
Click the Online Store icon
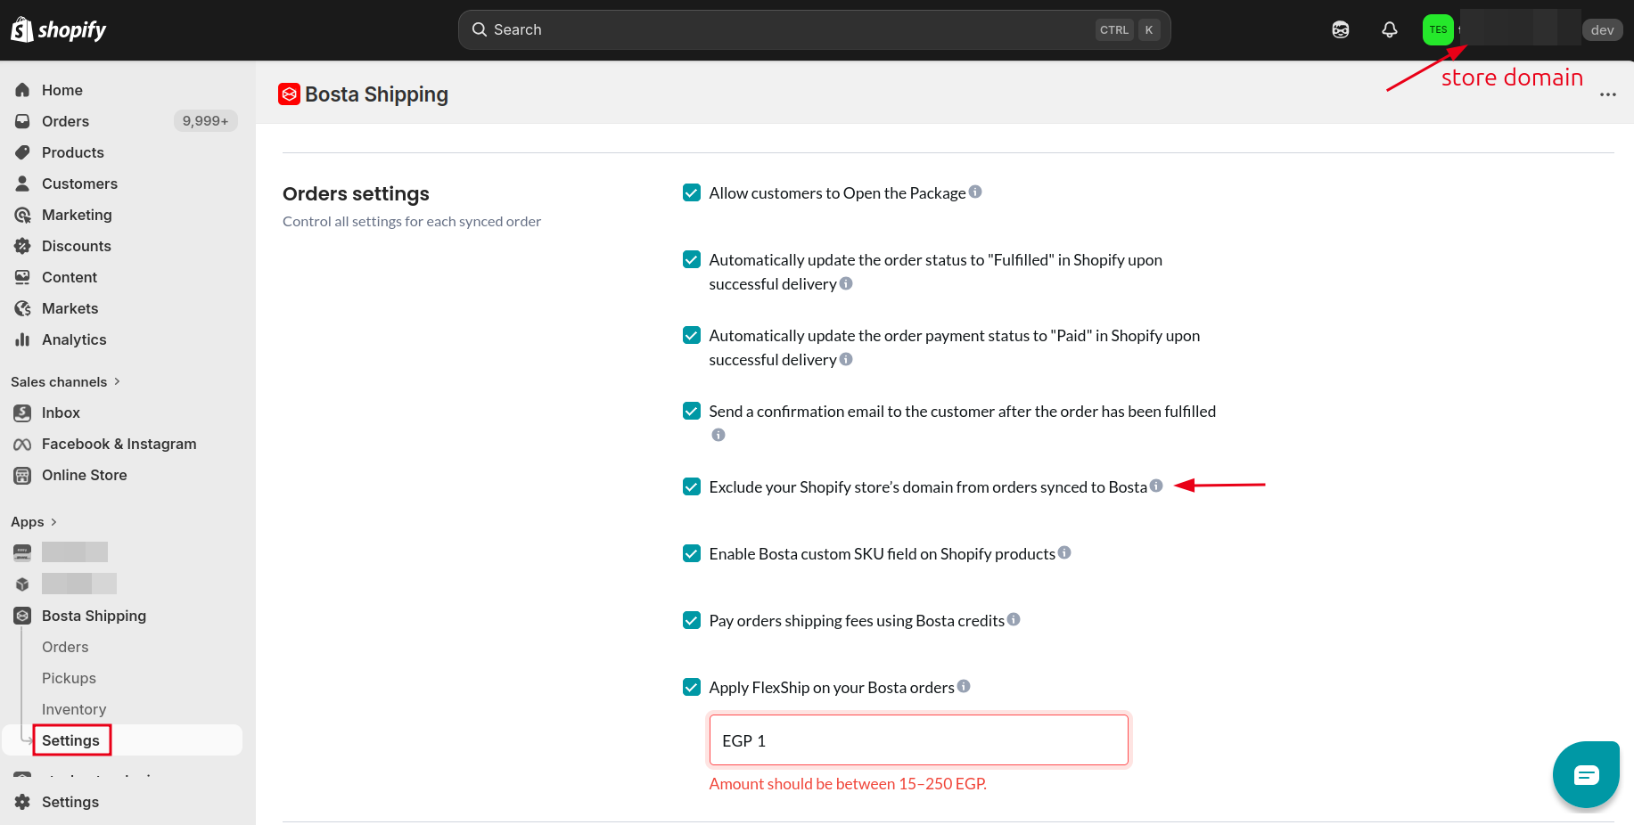tap(22, 475)
